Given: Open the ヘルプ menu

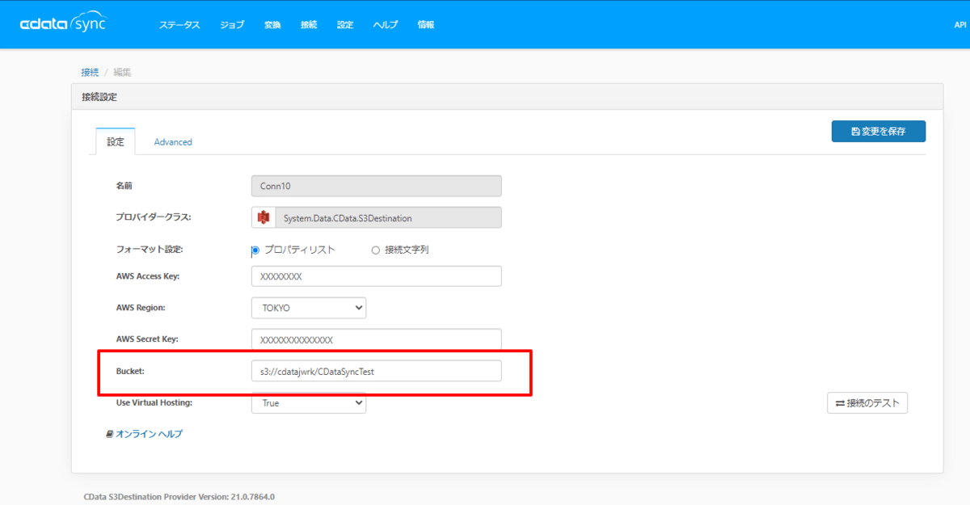Looking at the screenshot, I should coord(386,25).
